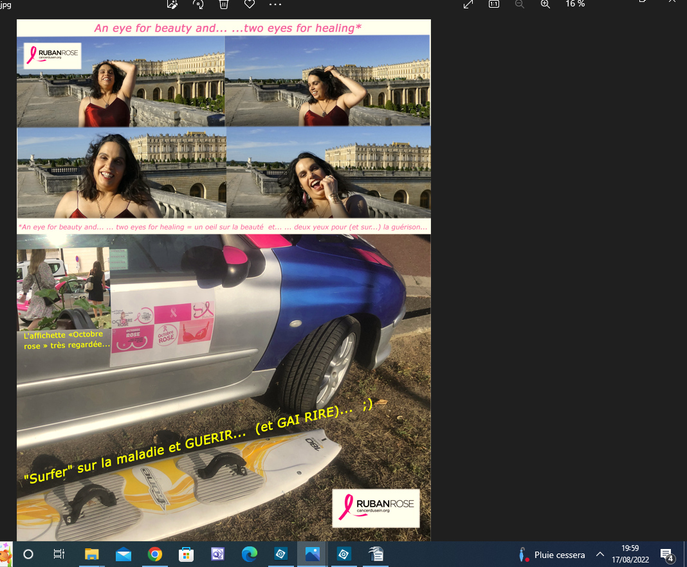Open the notification center with 4 alerts

click(666, 554)
